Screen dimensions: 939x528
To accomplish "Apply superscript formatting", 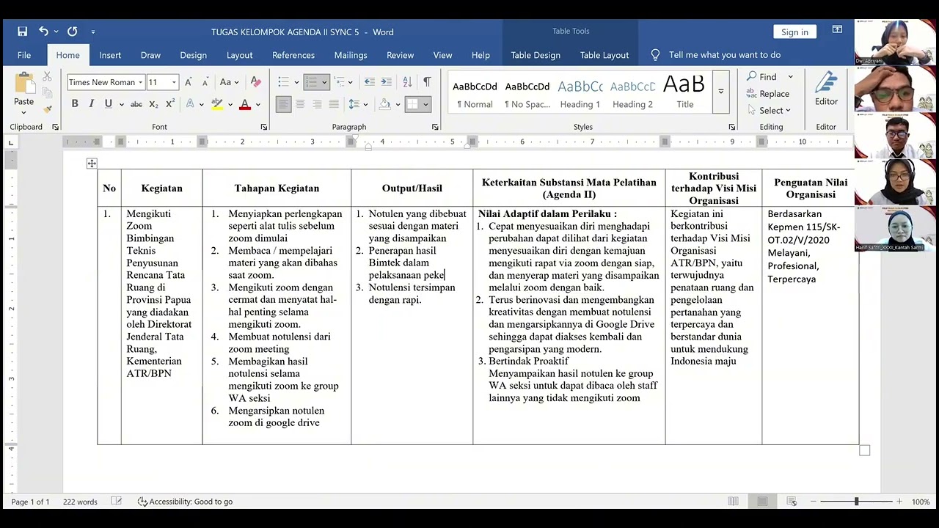I will click(171, 105).
